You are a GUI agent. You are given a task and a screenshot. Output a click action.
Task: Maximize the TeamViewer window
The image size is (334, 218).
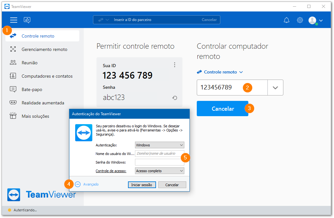click(x=309, y=7)
